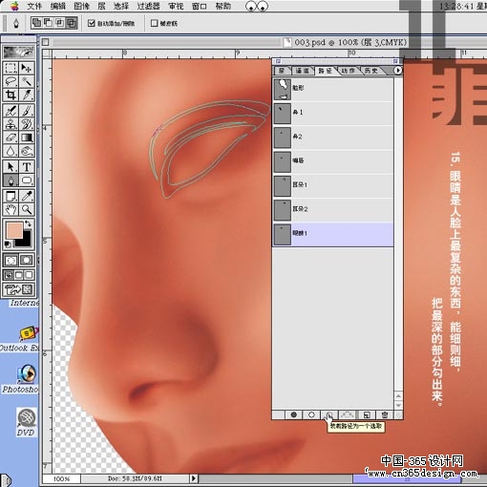Viewport: 487px width, 487px height.
Task: Click the panel scrollbar down arrow
Action: point(398,405)
